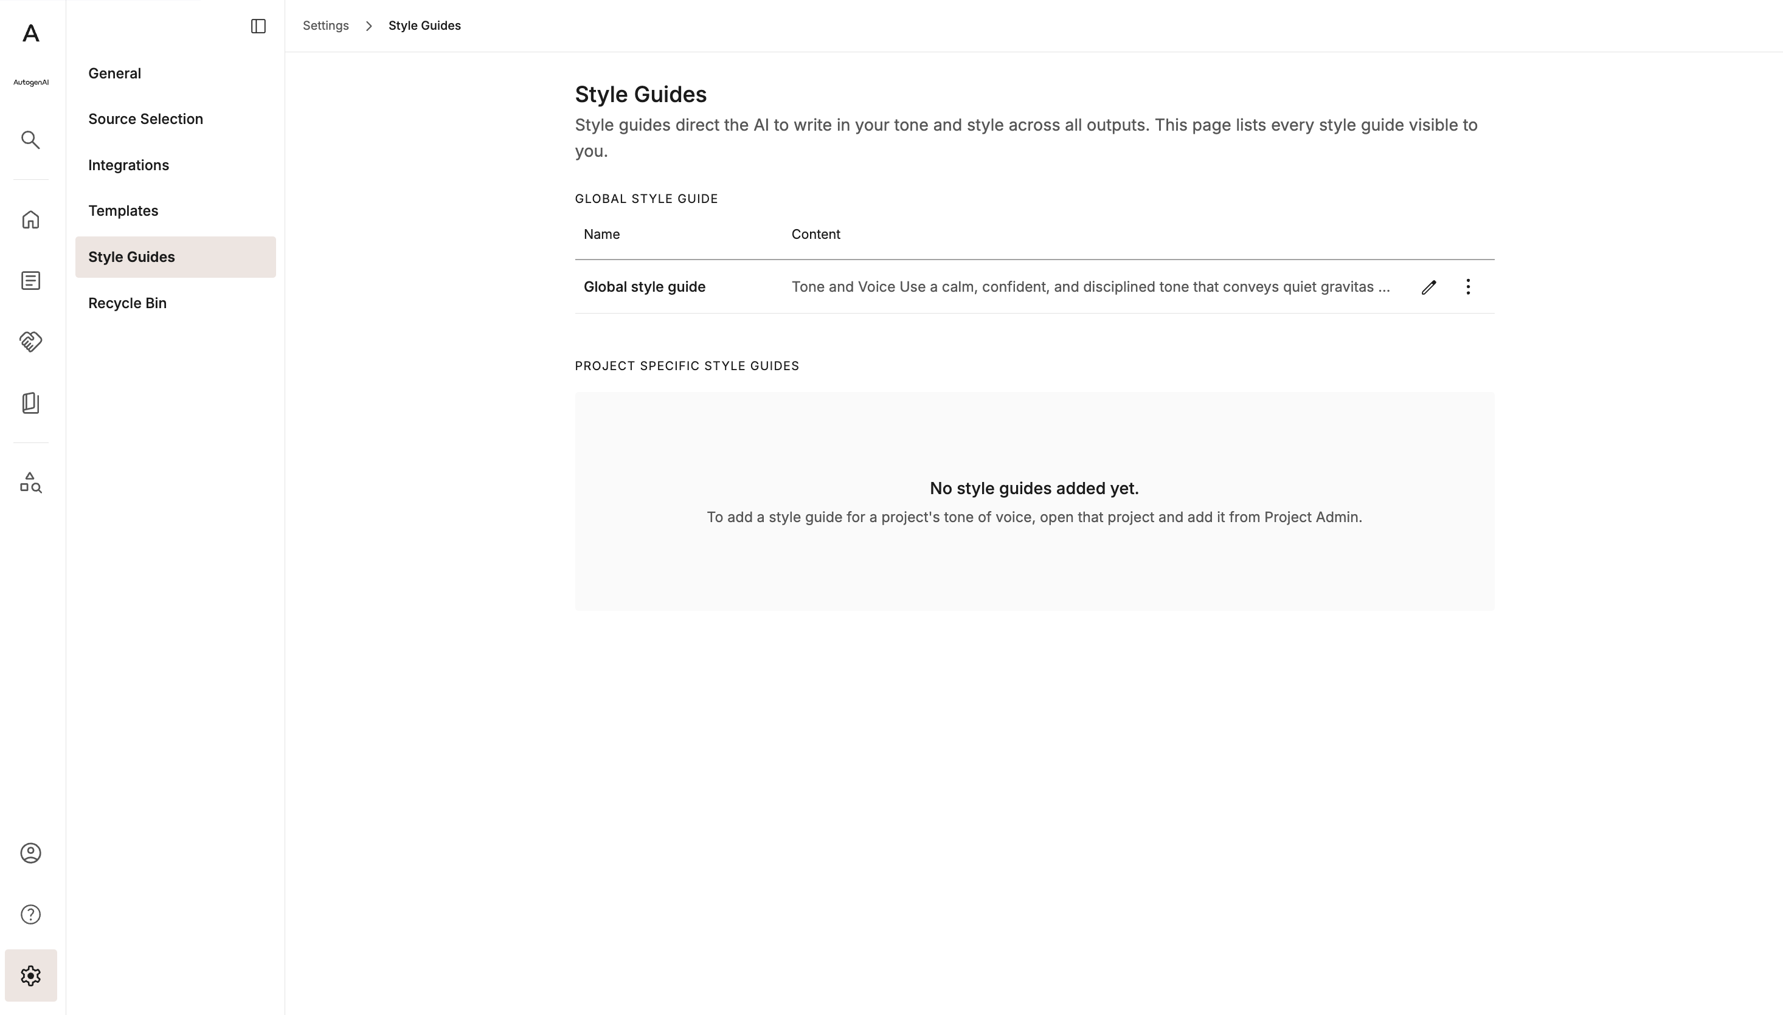This screenshot has height=1015, width=1783.
Task: Click the No style guides added yet message
Action: (x=1034, y=489)
